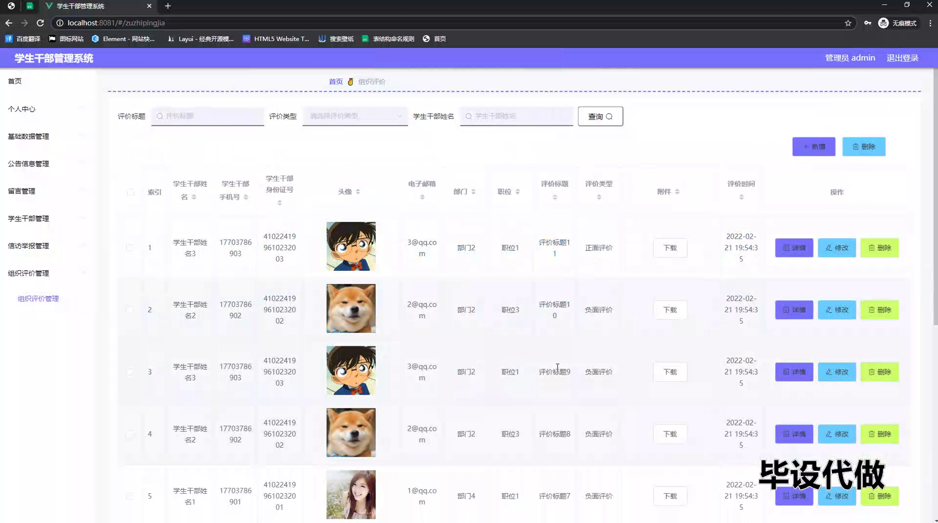The height and width of the screenshot is (523, 938).
Task: Open browser menu three-dot icon
Action: click(x=930, y=23)
